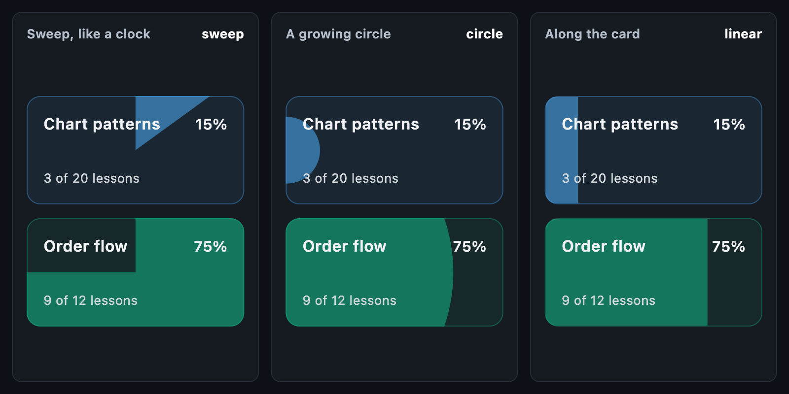
Task: Click the "linear" label in the third panel header
Action: 743,34
